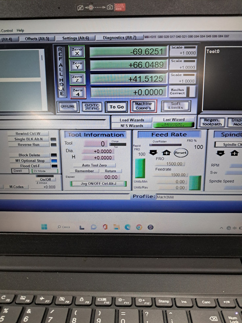Increase spindle speed with plus arrow

(234, 153)
